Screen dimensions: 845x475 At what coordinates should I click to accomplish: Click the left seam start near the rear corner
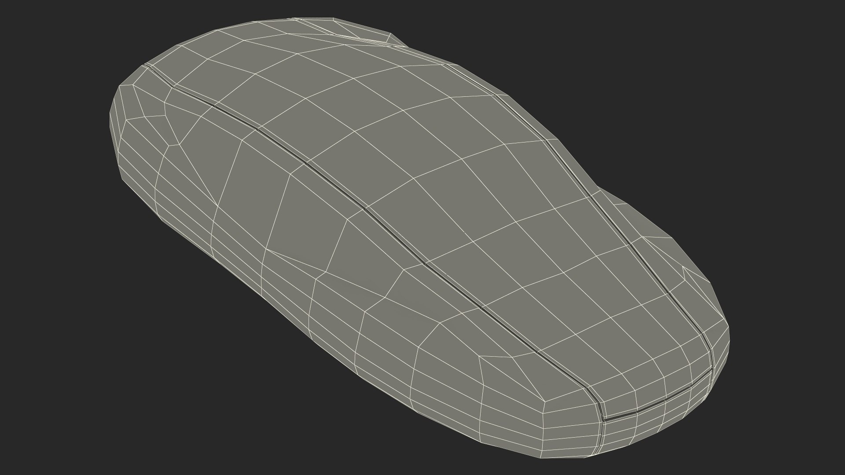point(149,67)
